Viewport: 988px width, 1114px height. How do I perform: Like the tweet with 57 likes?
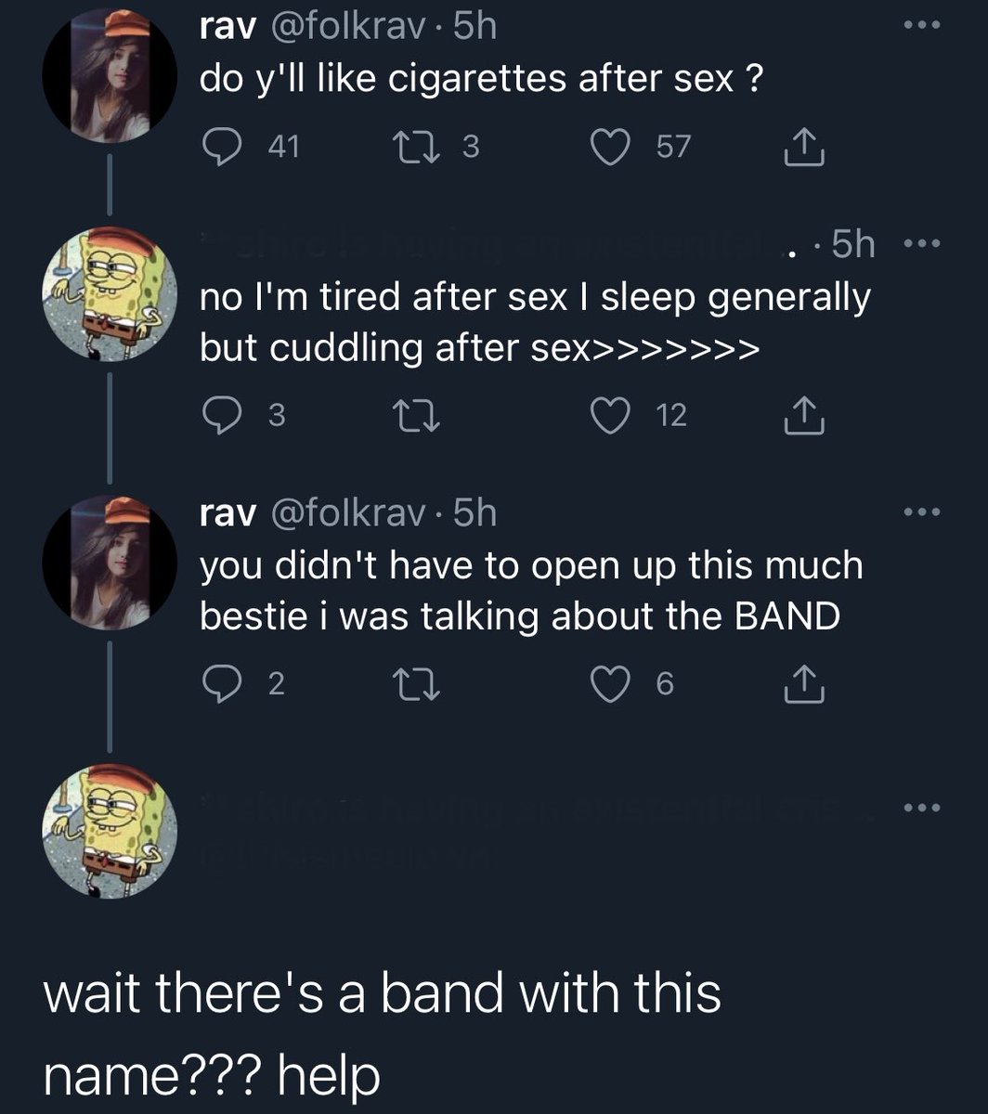tap(612, 148)
